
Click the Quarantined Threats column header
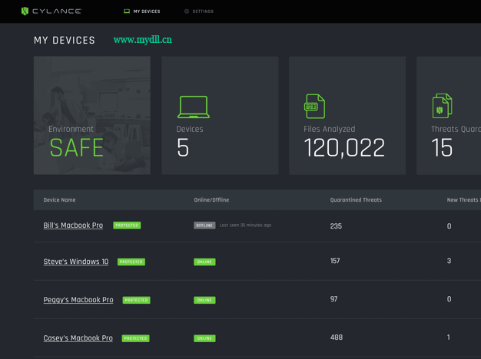coord(356,200)
